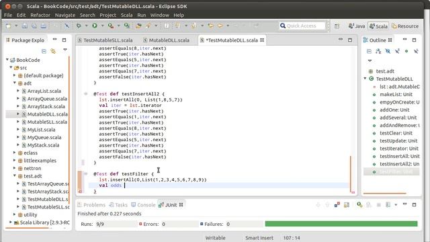Click the Open Perspective icon
This screenshot has width=430, height=242.
337,26
